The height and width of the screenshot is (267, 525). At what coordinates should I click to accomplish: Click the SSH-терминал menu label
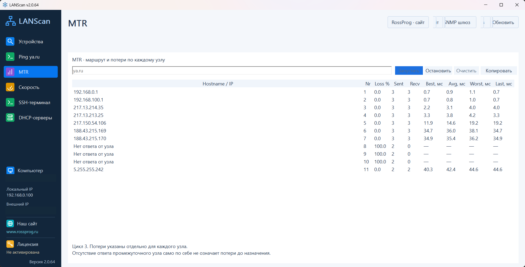(x=34, y=103)
